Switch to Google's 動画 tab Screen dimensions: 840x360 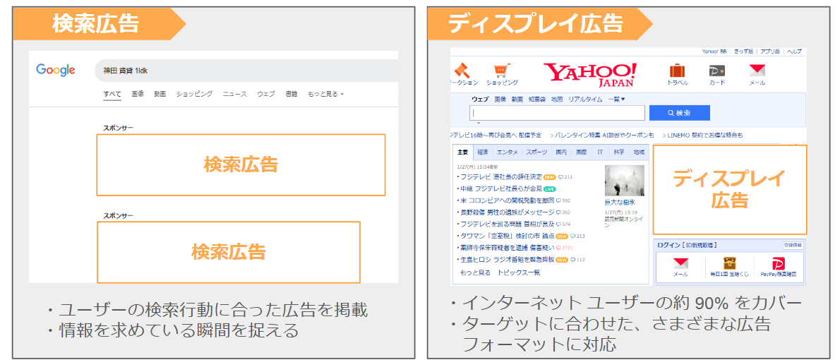click(x=160, y=94)
